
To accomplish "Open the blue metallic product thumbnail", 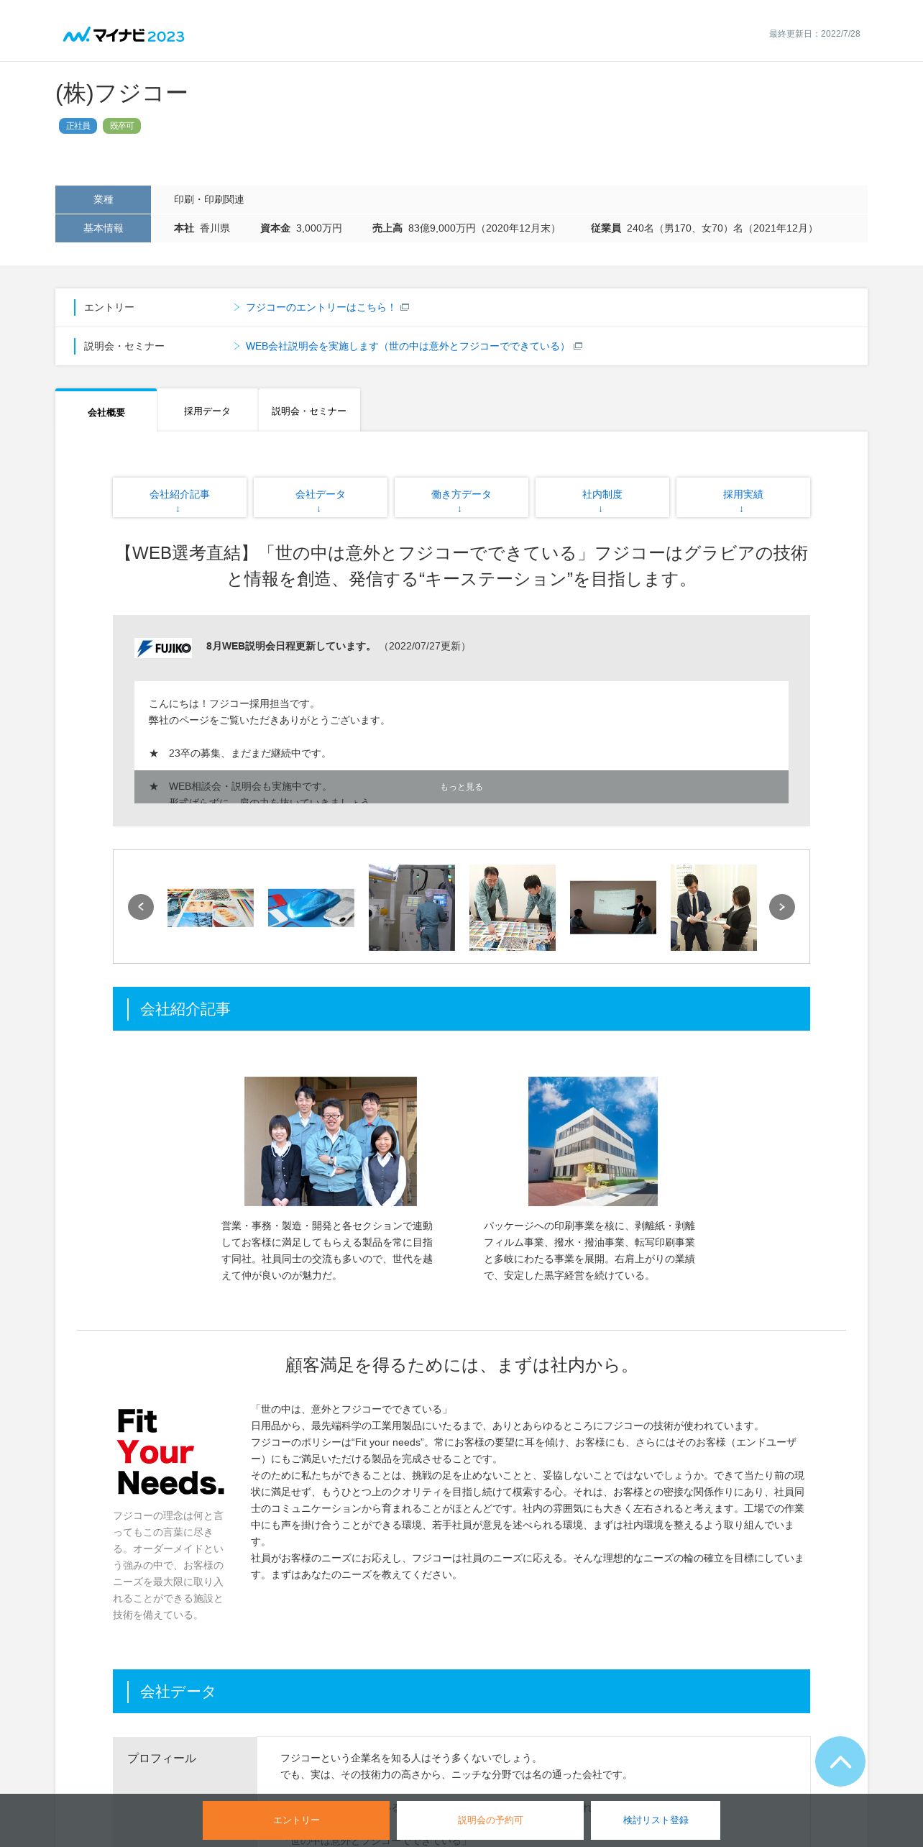I will click(311, 907).
